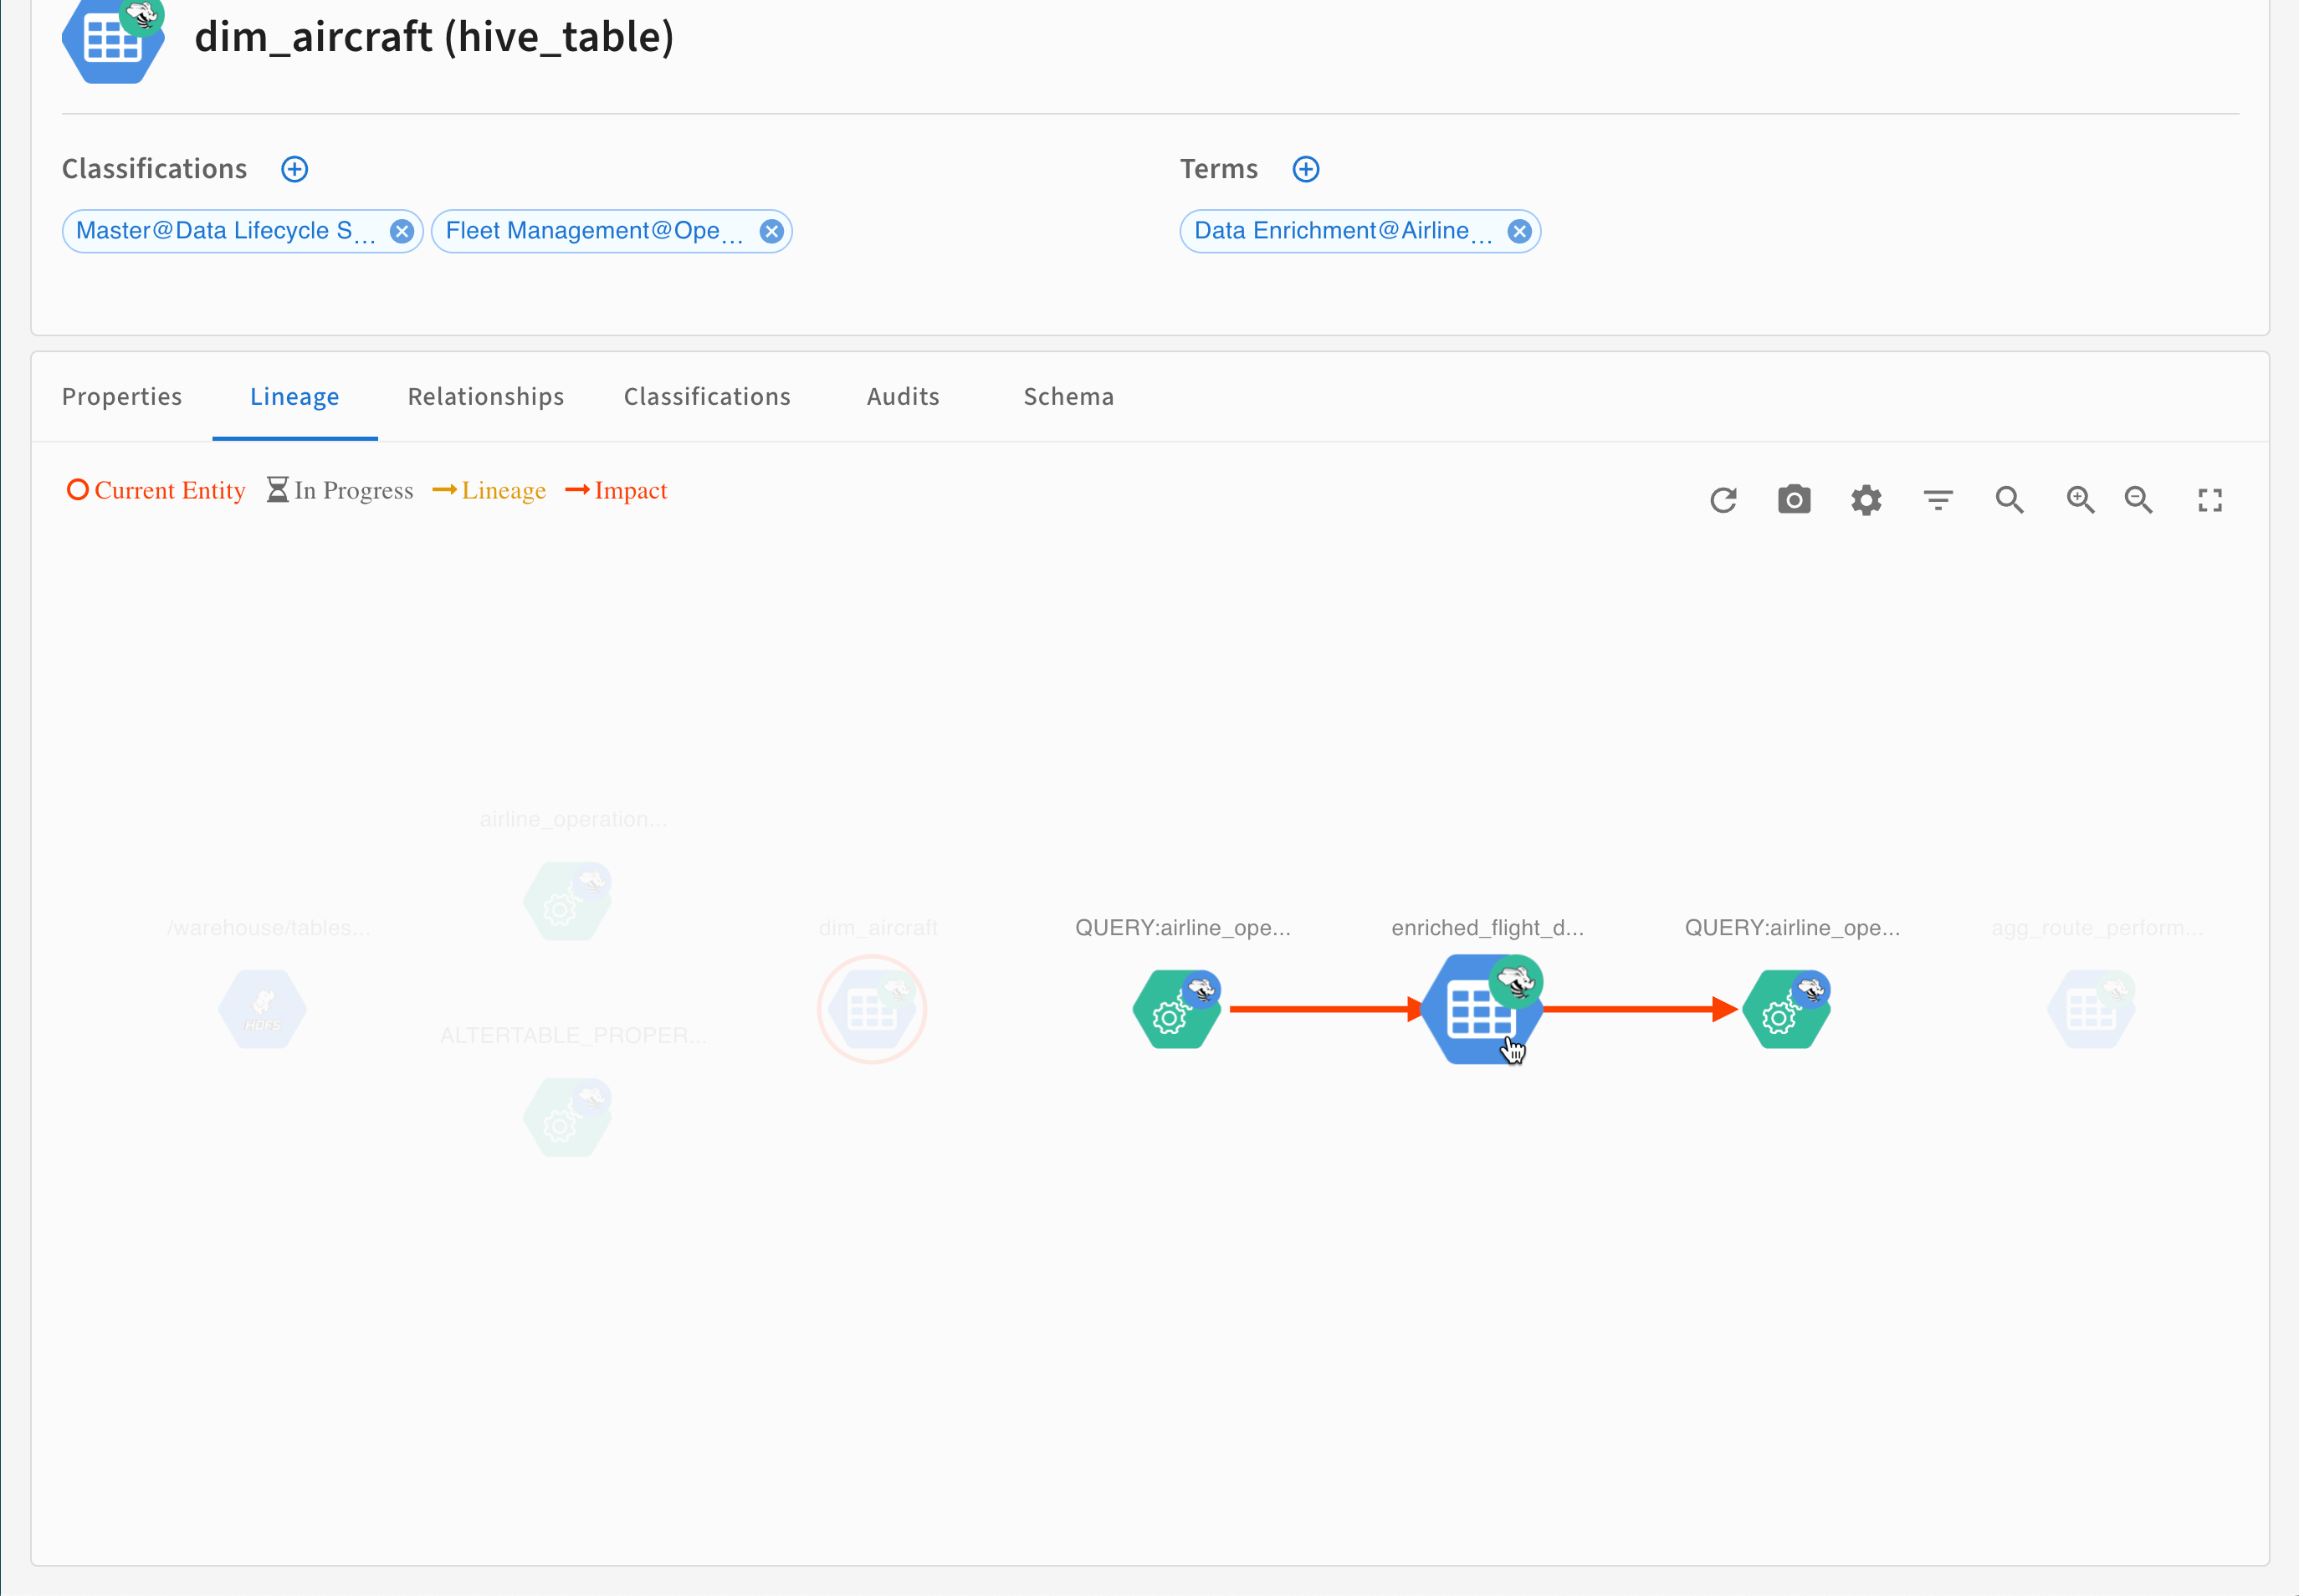Add a new classification with plus icon
This screenshot has height=1596, width=2299.
pyautogui.click(x=294, y=169)
